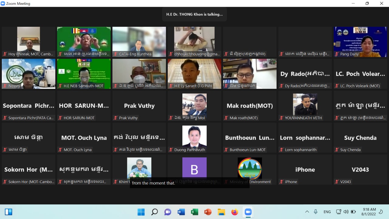Open File Explorer from the taskbar
The width and height of the screenshot is (389, 219).
[221, 212]
